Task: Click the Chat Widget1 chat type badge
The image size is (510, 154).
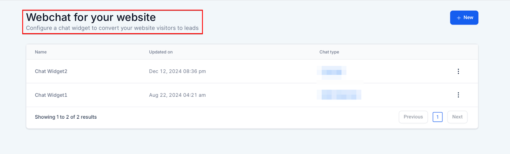Action: pos(339,95)
